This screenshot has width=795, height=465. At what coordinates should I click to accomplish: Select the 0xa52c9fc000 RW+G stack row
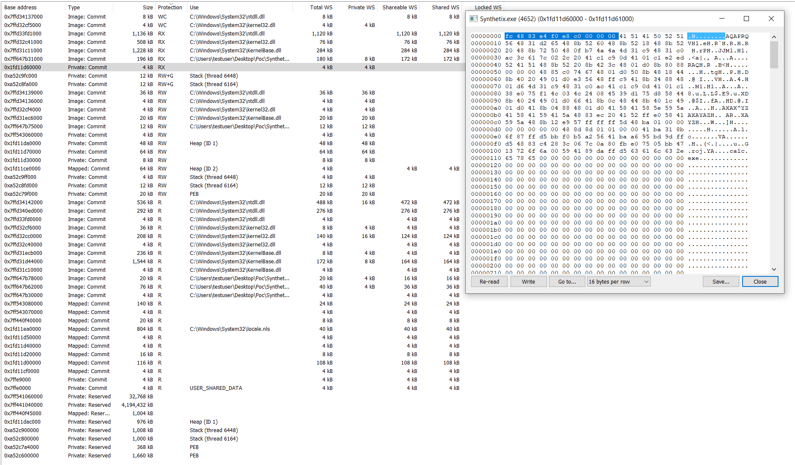(232, 76)
